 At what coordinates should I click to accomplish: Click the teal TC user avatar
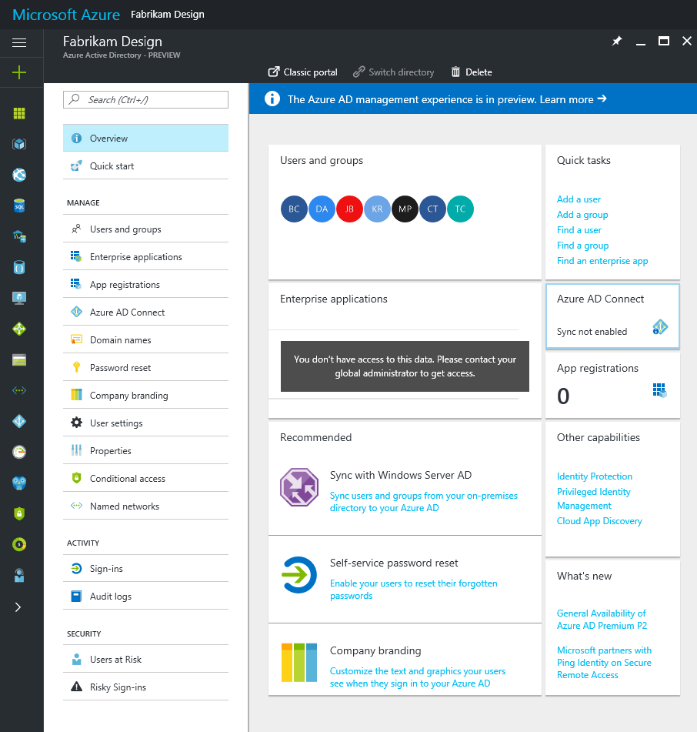point(461,209)
